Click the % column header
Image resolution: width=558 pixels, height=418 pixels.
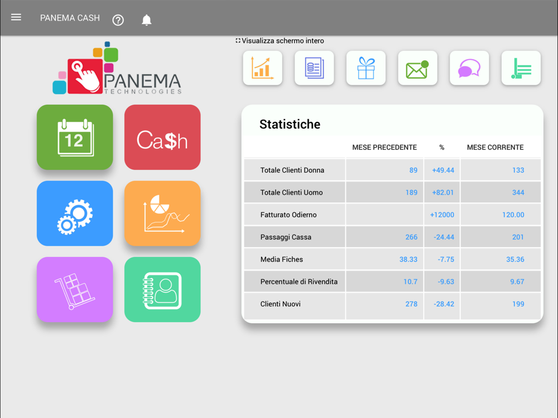click(x=441, y=148)
